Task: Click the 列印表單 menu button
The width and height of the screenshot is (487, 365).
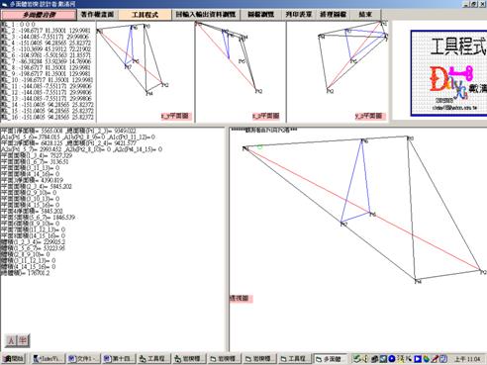Action: click(x=298, y=15)
